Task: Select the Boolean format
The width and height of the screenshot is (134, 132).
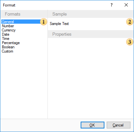Action: [8, 47]
